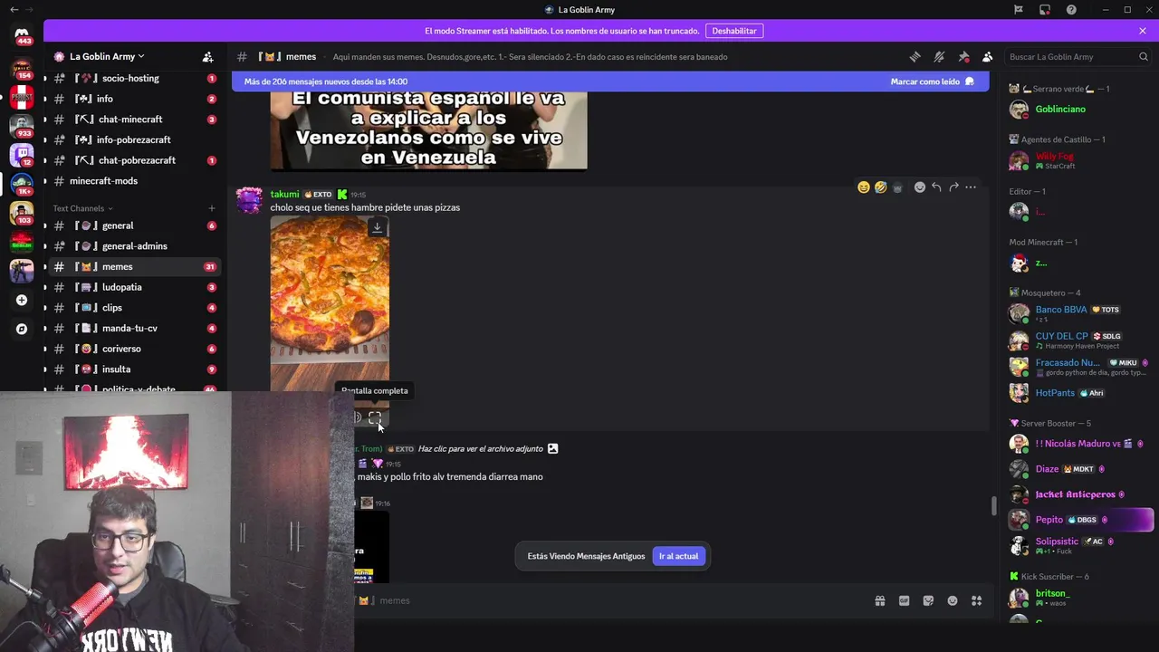
Task: Open the gift icon in message bar
Action: 879,600
